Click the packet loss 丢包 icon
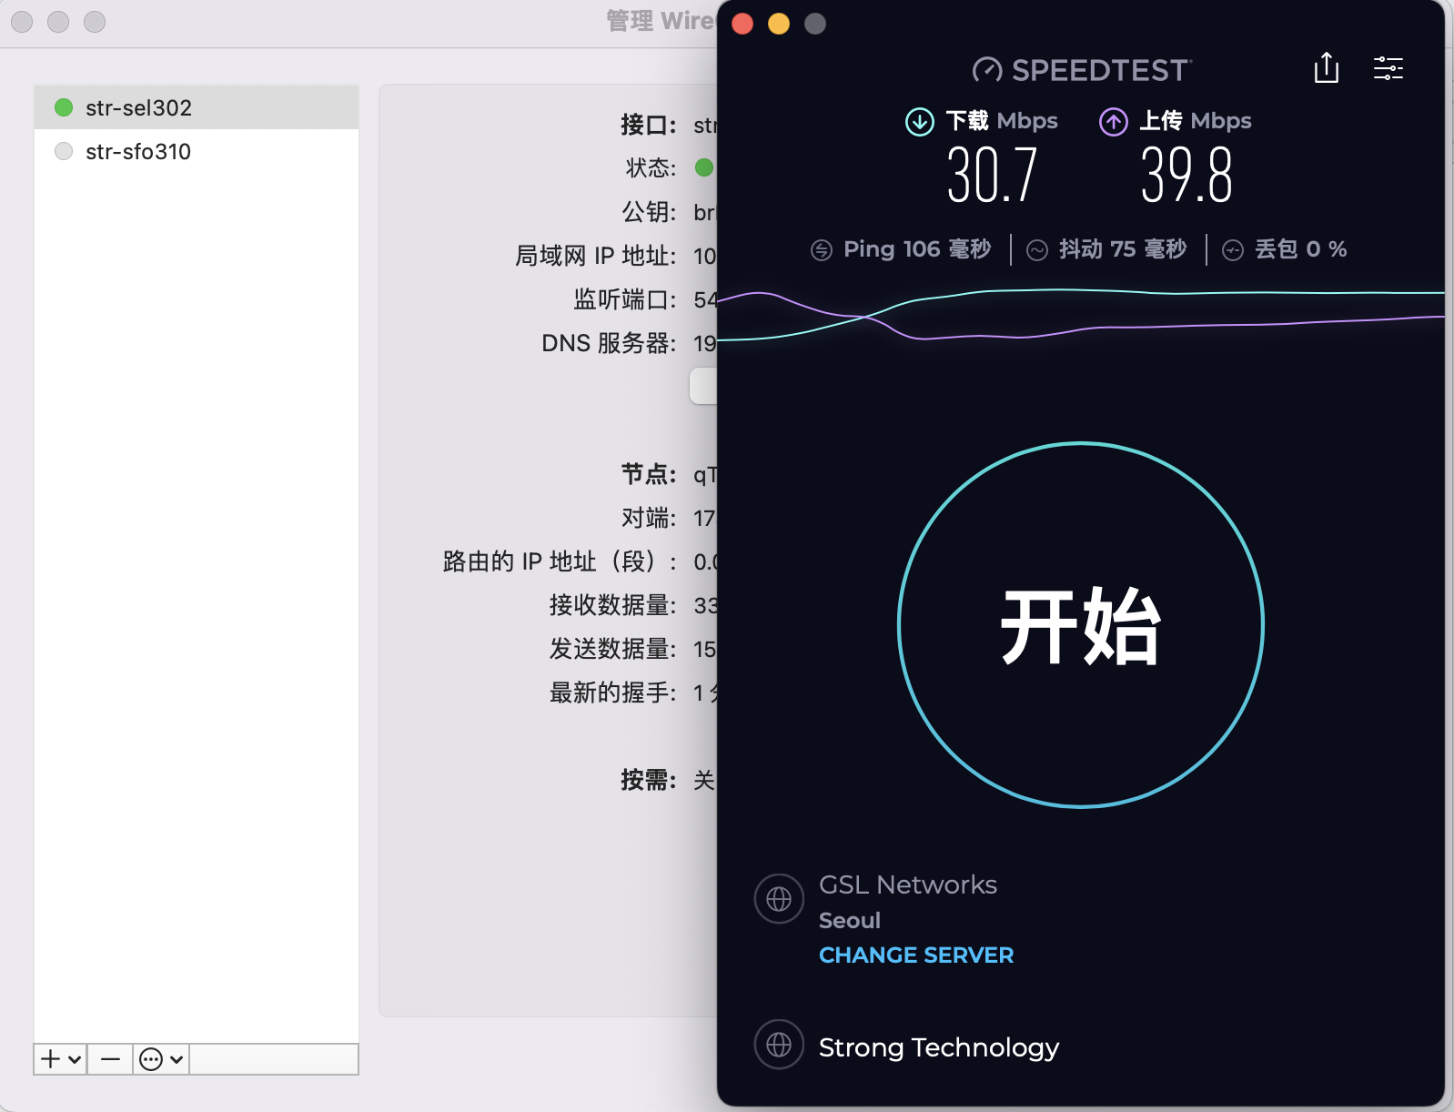Screen dimensions: 1454x1112 click(1233, 250)
